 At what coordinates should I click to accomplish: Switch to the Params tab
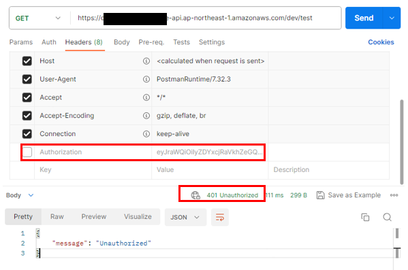pos(21,42)
